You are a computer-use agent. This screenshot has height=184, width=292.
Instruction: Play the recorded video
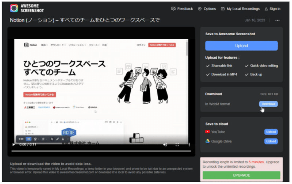(14, 144)
